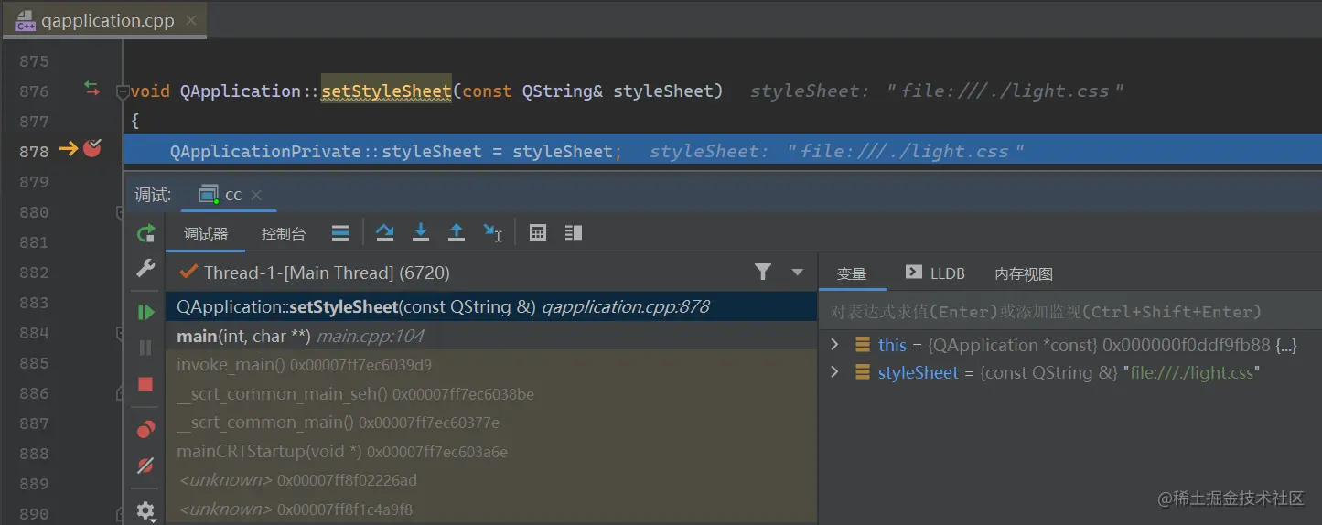Click the Run to Cursor icon
Image resolution: width=1322 pixels, height=525 pixels.
pyautogui.click(x=493, y=233)
